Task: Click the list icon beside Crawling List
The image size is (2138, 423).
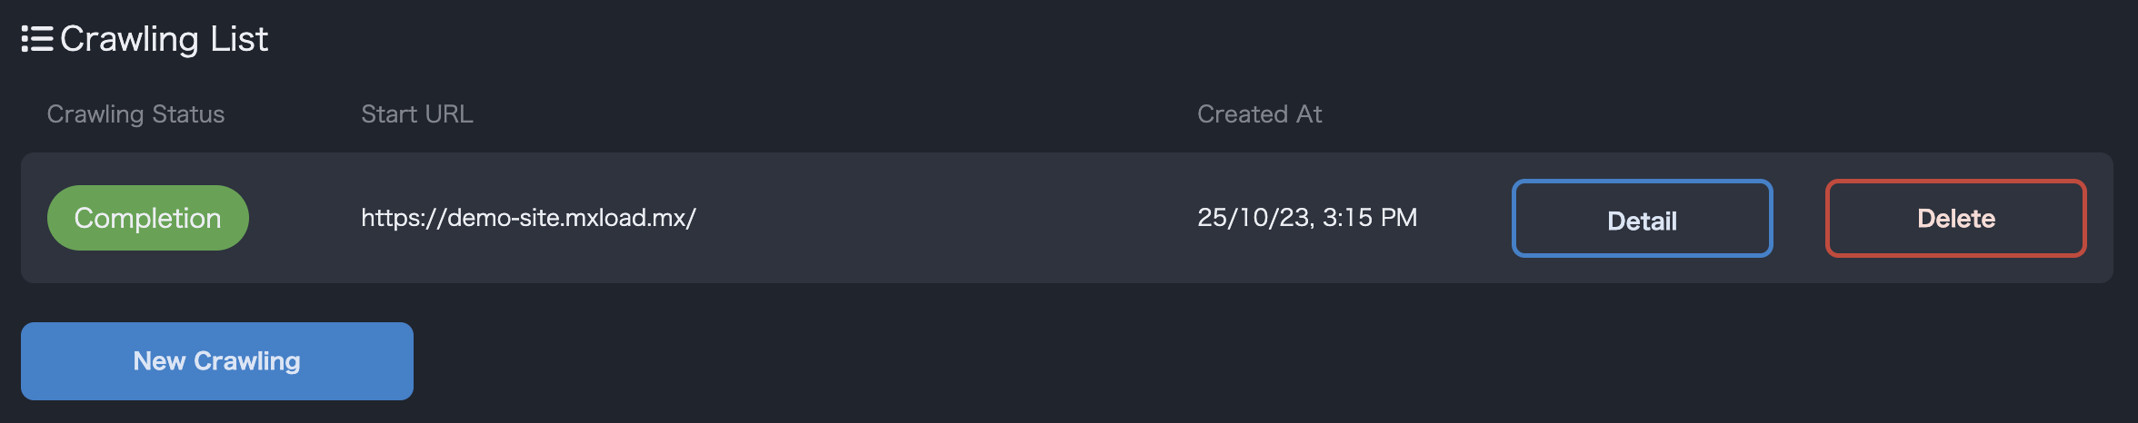Action: (37, 39)
